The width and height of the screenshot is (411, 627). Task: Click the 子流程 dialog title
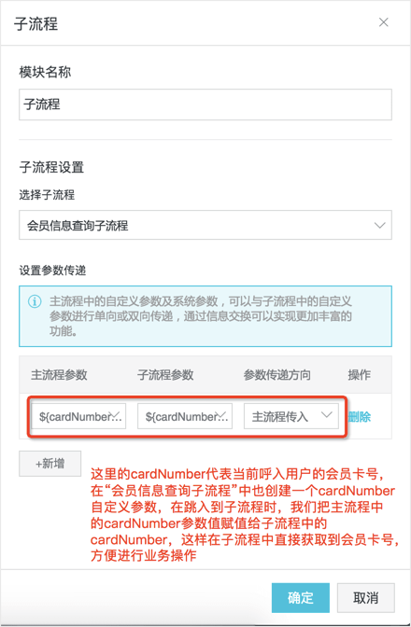[x=36, y=23]
